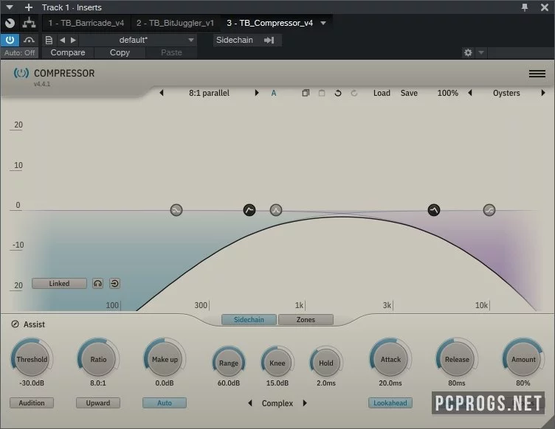Switch to TB_Barricade_v4 insert tab
The width and height of the screenshot is (555, 429).
tap(86, 23)
